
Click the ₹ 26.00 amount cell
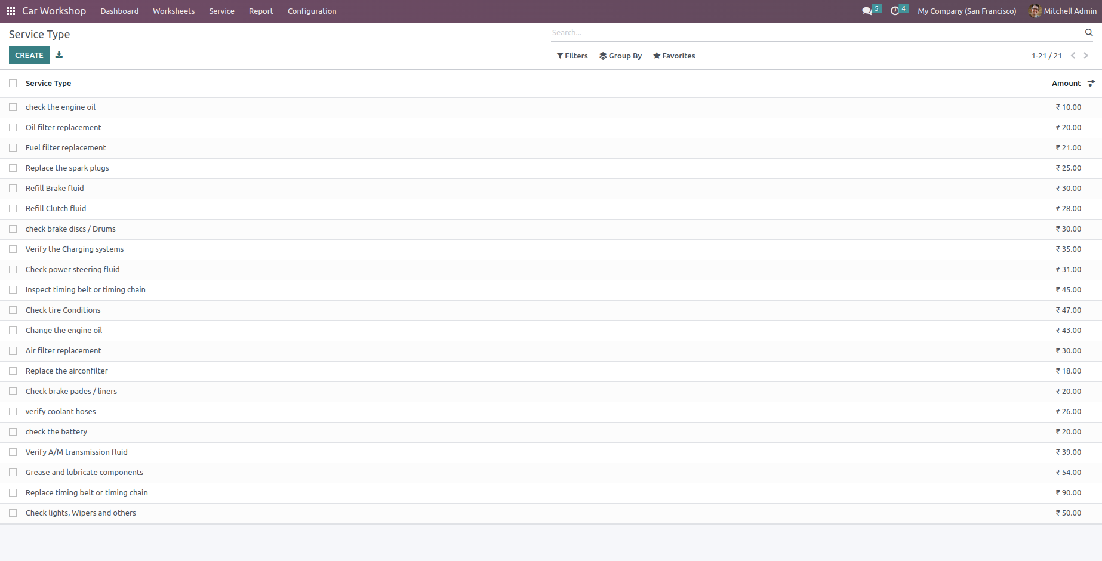point(1068,412)
